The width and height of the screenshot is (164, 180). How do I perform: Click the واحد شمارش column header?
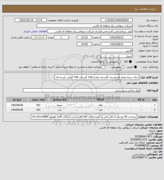tap(60, 99)
